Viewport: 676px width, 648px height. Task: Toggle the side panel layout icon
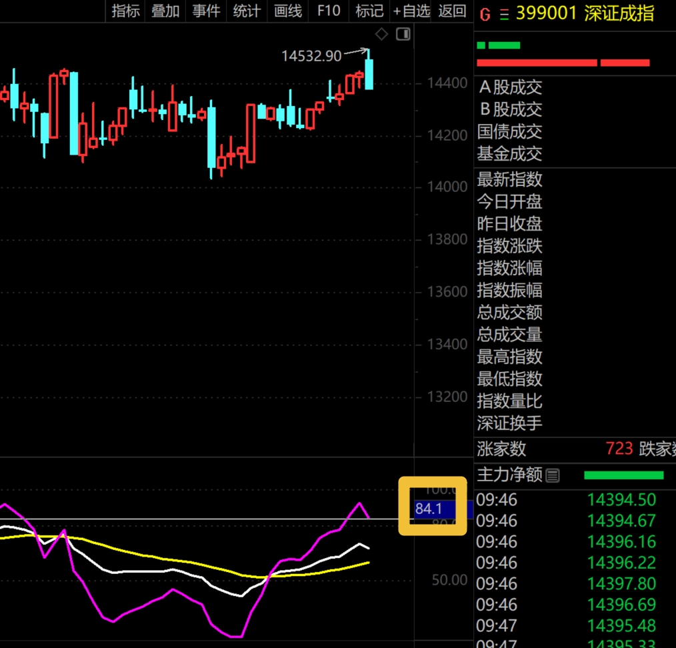tap(403, 34)
